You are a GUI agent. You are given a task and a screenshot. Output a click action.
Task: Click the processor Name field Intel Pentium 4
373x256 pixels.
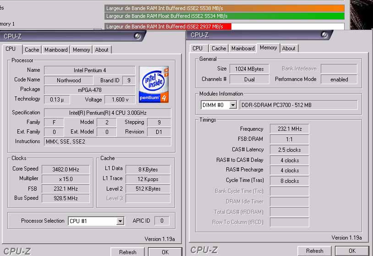point(90,70)
